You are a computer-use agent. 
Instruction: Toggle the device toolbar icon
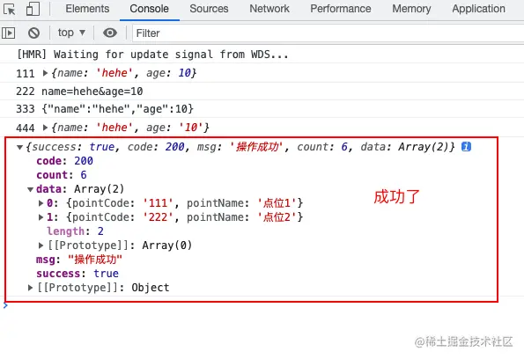[x=33, y=9]
